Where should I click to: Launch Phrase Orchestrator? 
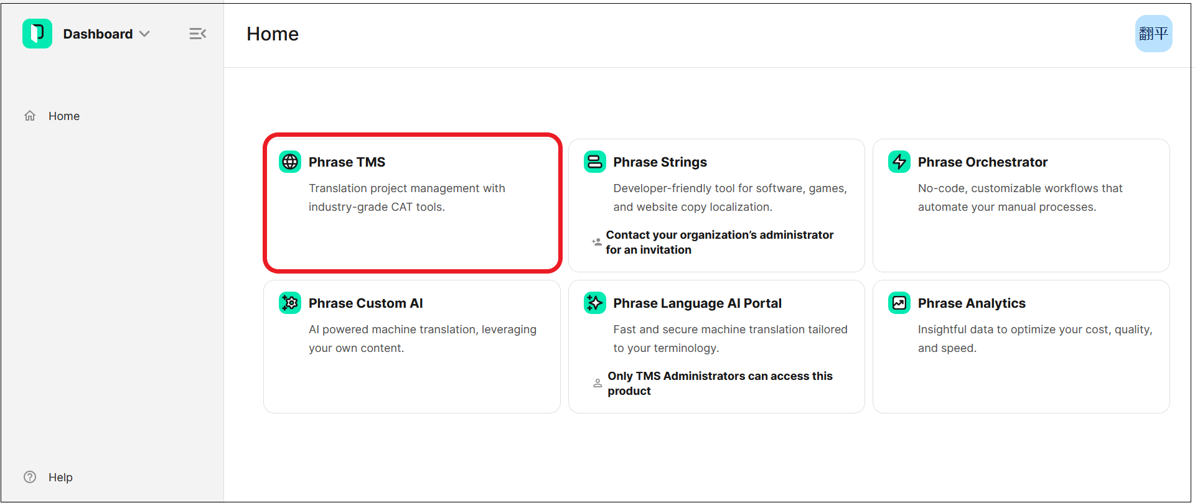click(982, 162)
